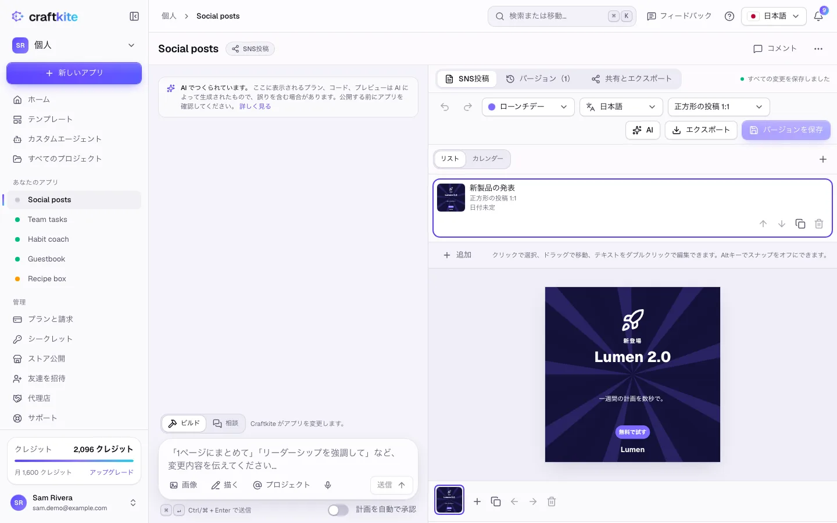Switch to カレンダー view
837x523 pixels.
pos(488,159)
